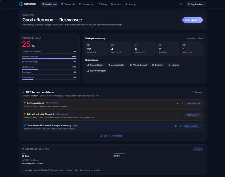
Task: Click the +15% relevance tag
Action: pyautogui.click(x=52, y=103)
